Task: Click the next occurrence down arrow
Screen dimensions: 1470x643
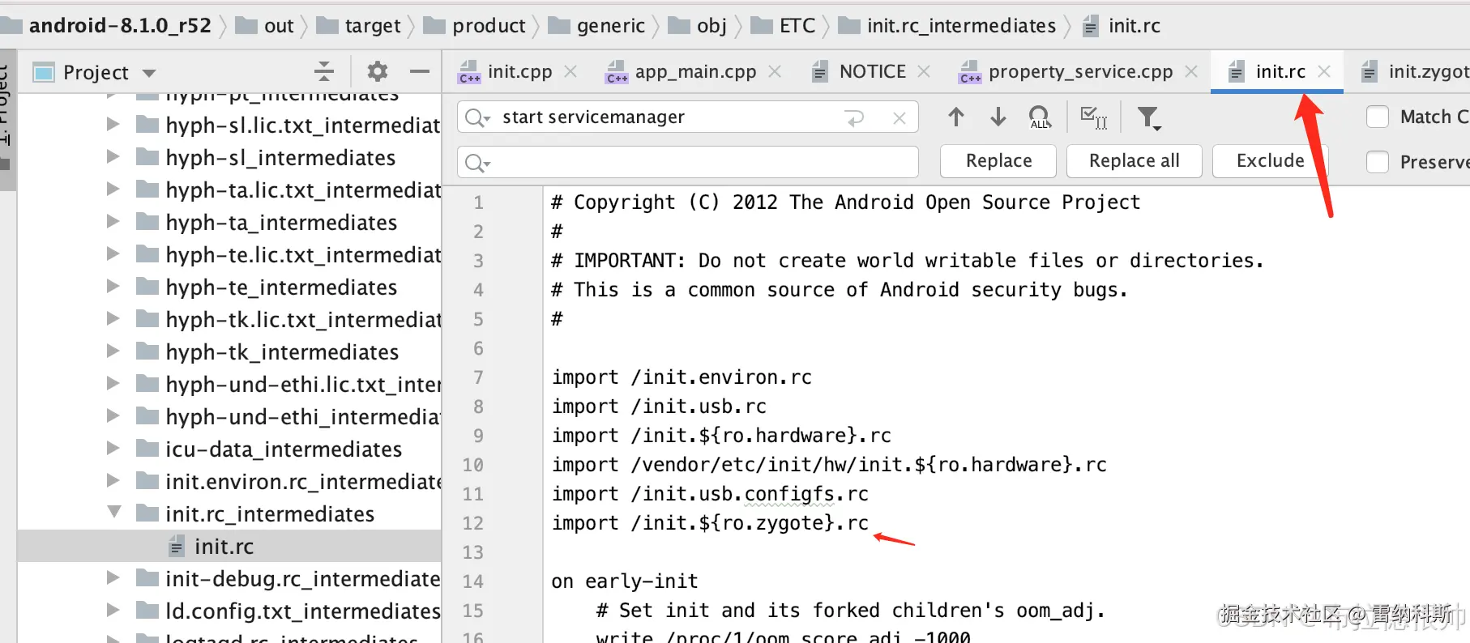Action: click(998, 117)
